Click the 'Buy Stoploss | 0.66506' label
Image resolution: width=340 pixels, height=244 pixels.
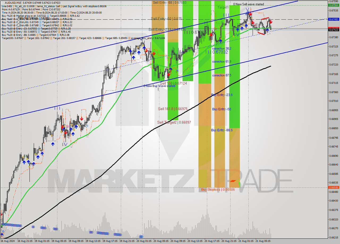coord(218,190)
